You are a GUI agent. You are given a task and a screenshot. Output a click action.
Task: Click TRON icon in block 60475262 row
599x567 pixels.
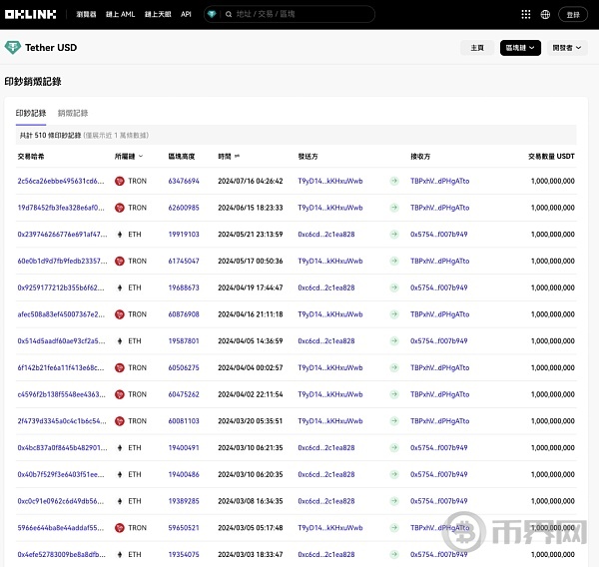[120, 394]
